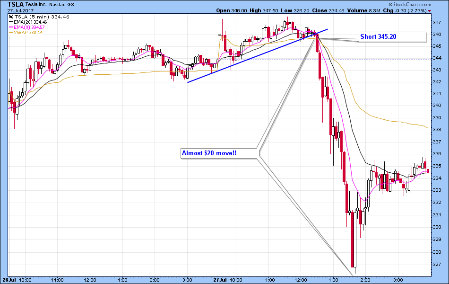Viewport: 449px width, 284px height.
Task: Select the TSLA (5 min) 334.46 legend entry
Action: pyautogui.click(x=42, y=17)
